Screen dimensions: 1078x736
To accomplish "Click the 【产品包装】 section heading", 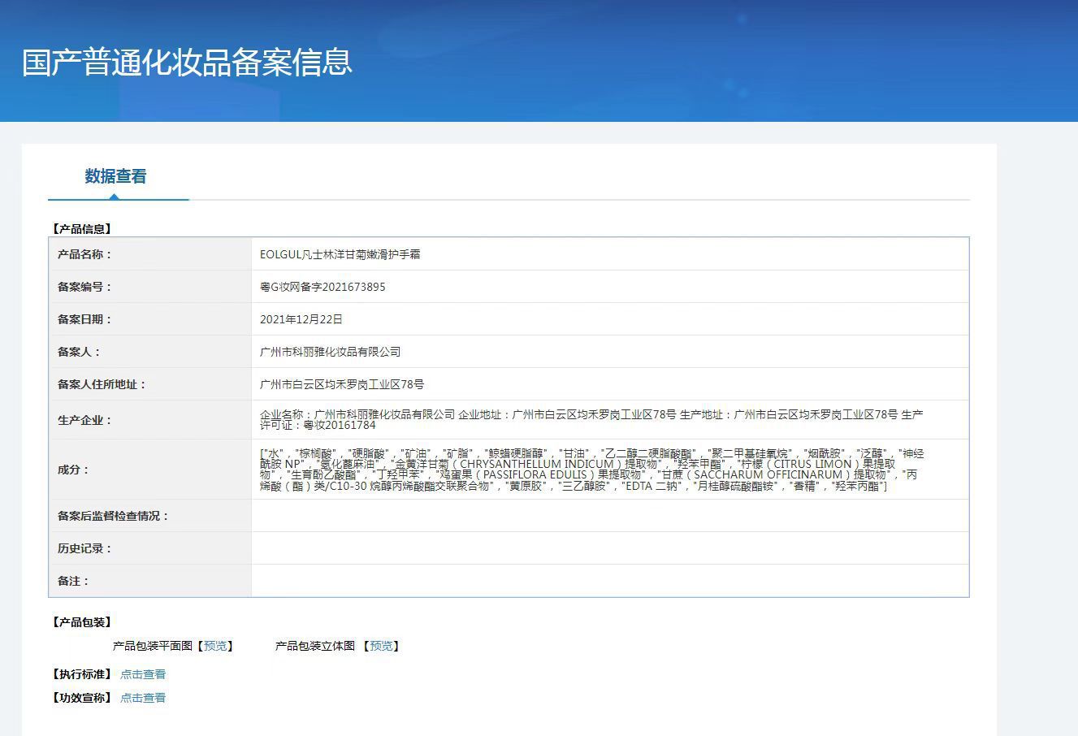I will (81, 622).
